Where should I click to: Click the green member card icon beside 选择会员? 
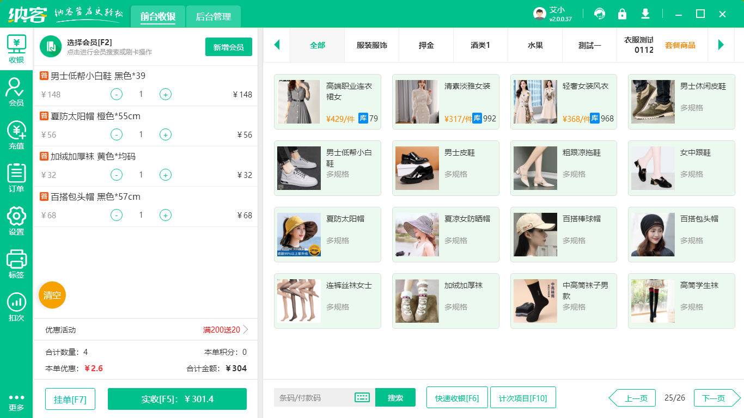pos(51,47)
